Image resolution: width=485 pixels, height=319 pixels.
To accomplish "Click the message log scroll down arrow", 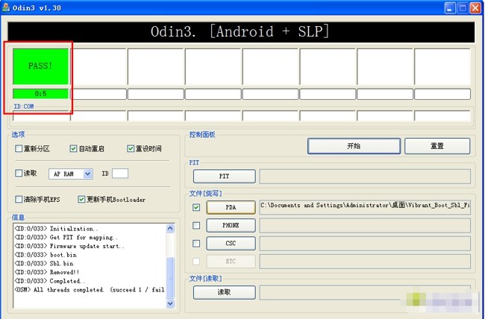I will click(170, 303).
